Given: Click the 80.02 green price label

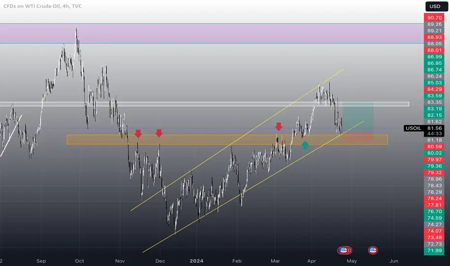Looking at the screenshot, I should (x=435, y=153).
